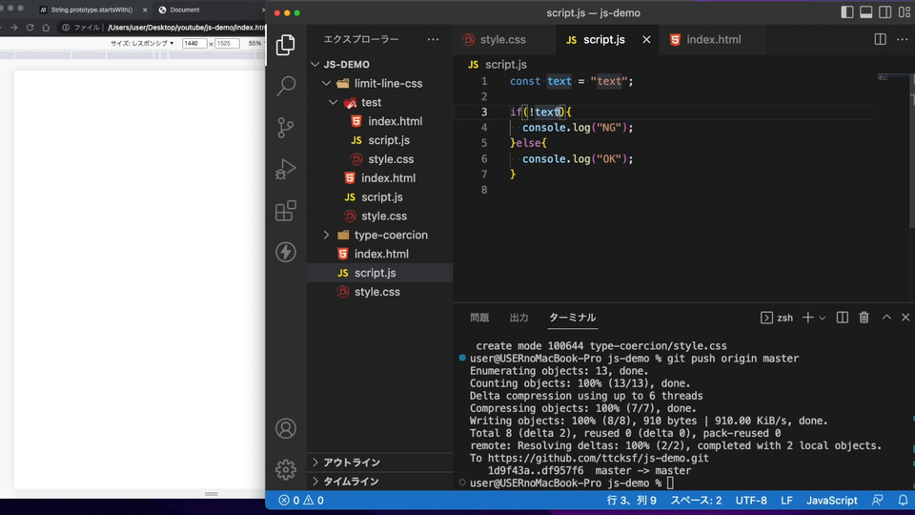Open editor more actions ellipsis
The image size is (915, 515).
[903, 39]
